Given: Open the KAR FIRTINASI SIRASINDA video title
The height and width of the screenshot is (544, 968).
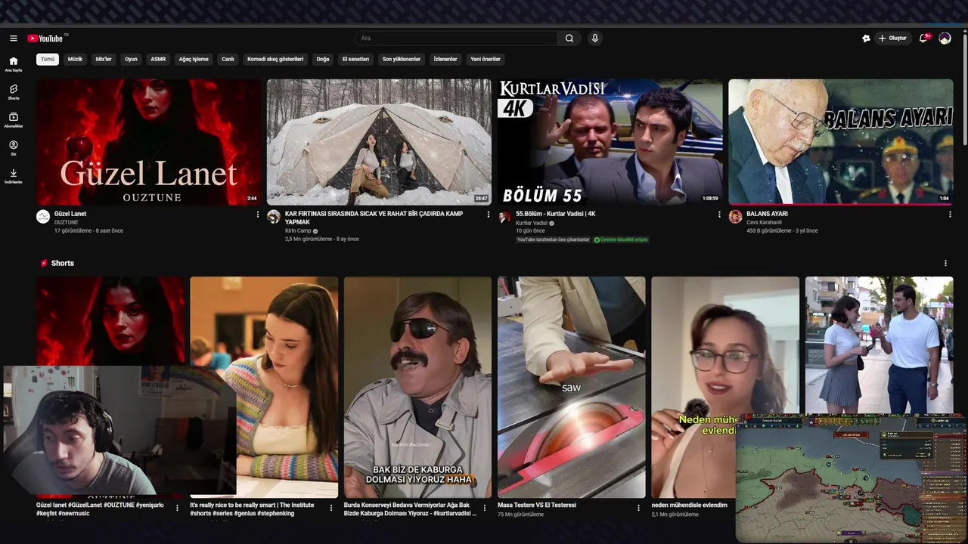Looking at the screenshot, I should pos(374,218).
